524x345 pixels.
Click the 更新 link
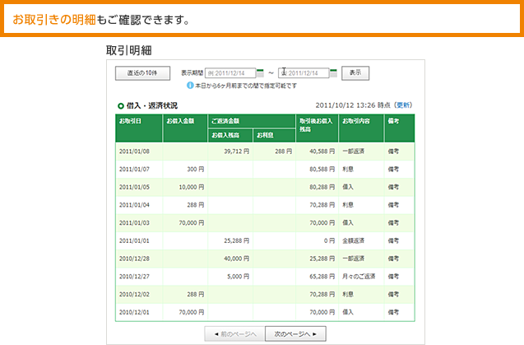[403, 105]
